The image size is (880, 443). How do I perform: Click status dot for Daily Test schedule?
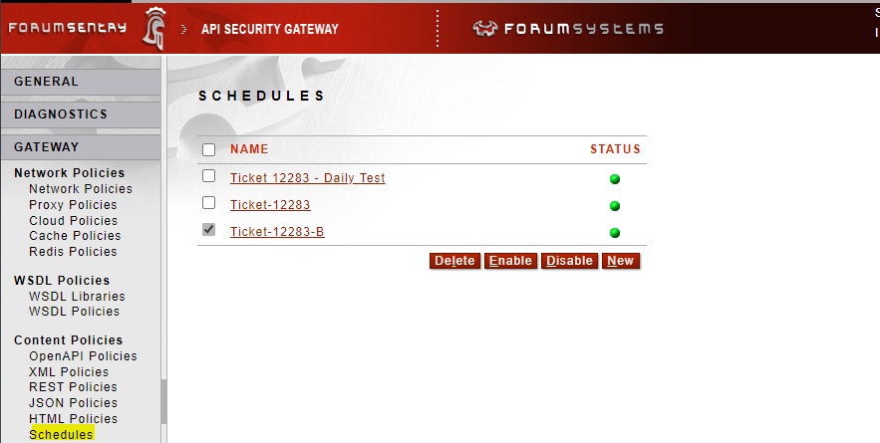615,179
